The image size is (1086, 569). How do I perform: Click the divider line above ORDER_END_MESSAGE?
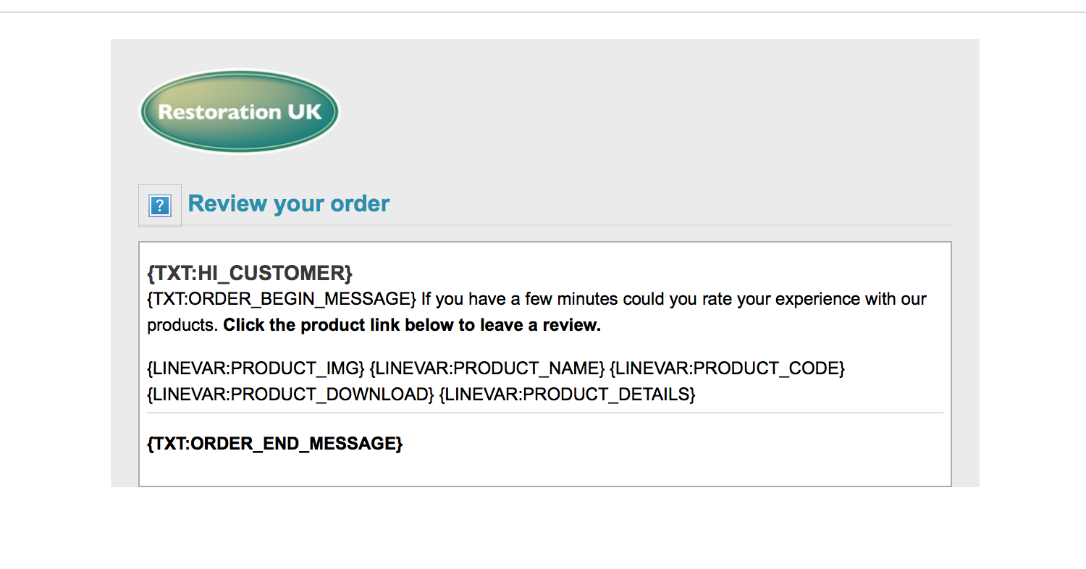click(x=544, y=413)
